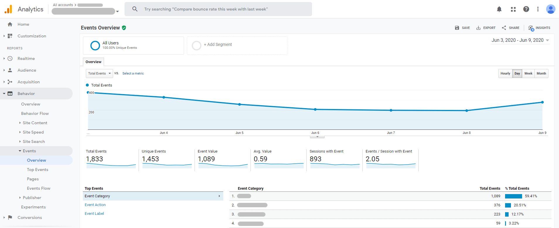Viewport: 559px width, 228px height.
Task: Click the help question mark icon
Action: pyautogui.click(x=526, y=9)
